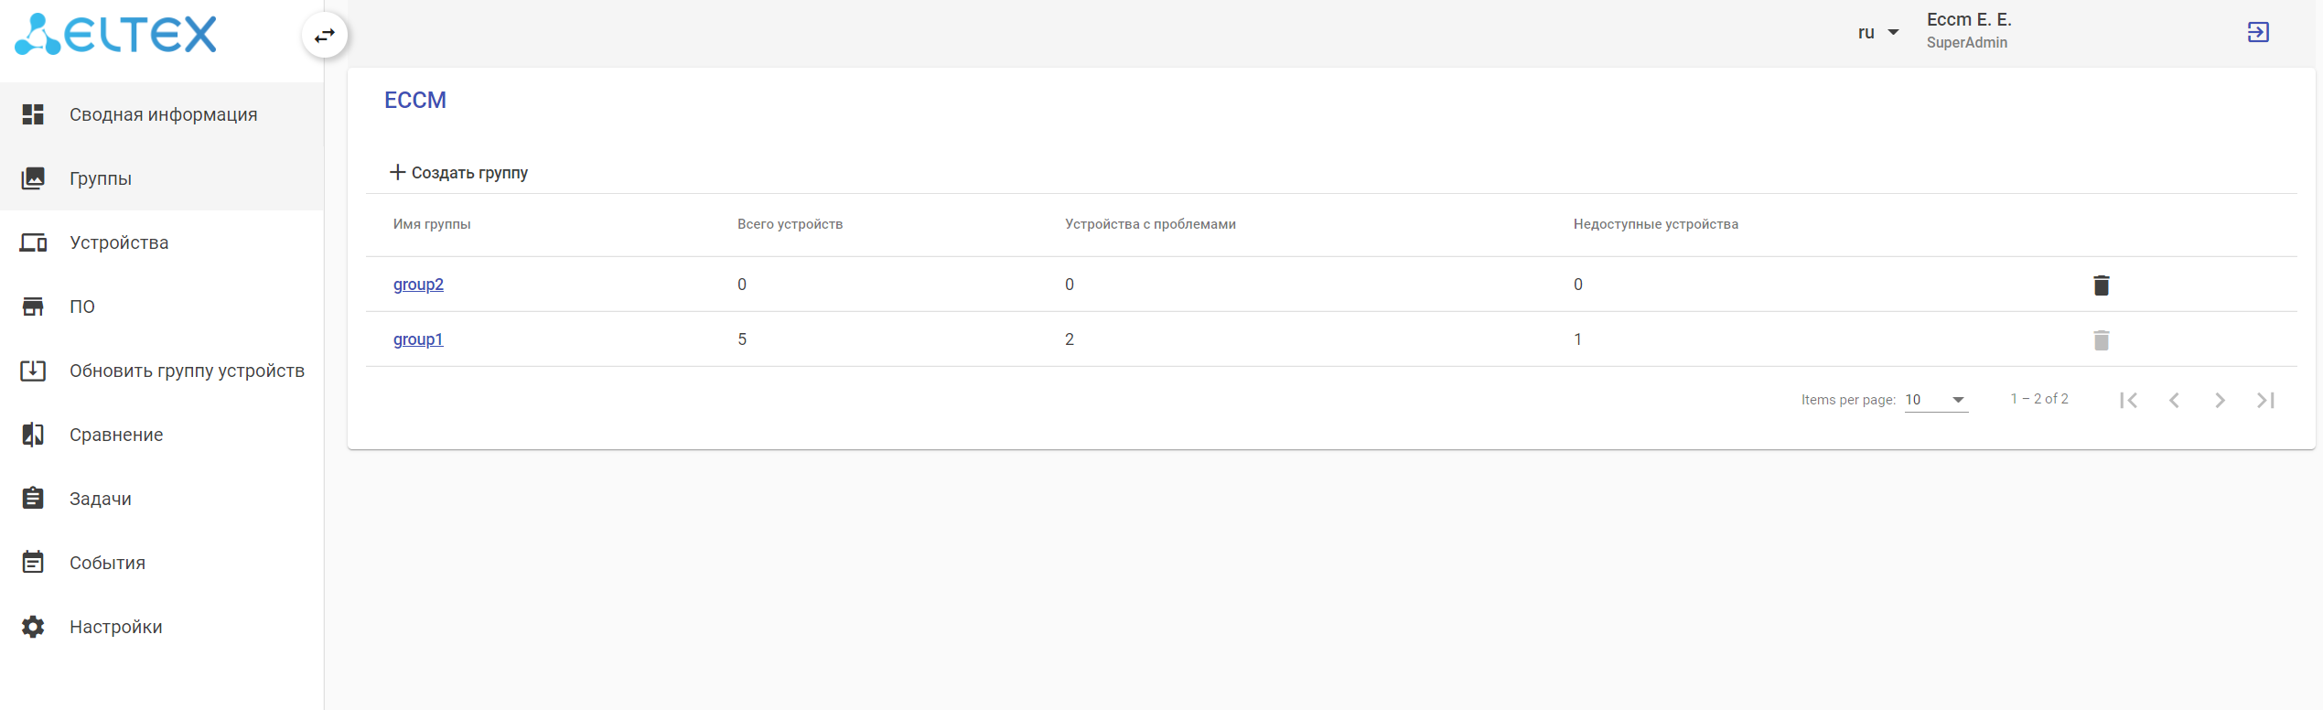
Task: Open Обновить группу устройств section
Action: coord(187,371)
